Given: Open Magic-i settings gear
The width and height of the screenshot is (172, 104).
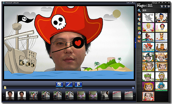Looking at the screenshot, I should pyautogui.click(x=169, y=6).
